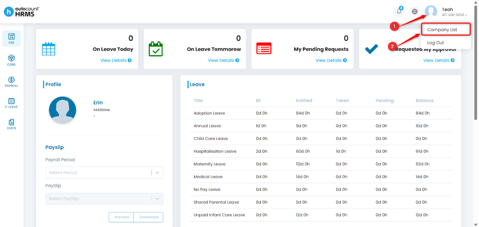Open the Select PaySlip dropdown
This screenshot has width=479, height=227.
click(104, 199)
